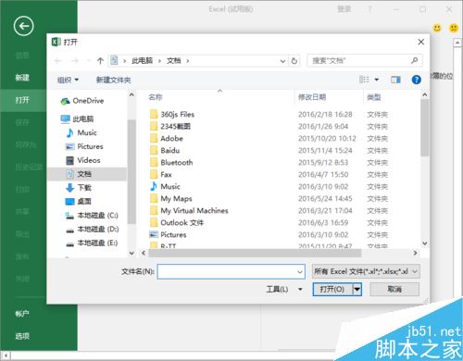Select 文档 in navigation pane
Screen dimensions: 463x361
click(x=87, y=174)
